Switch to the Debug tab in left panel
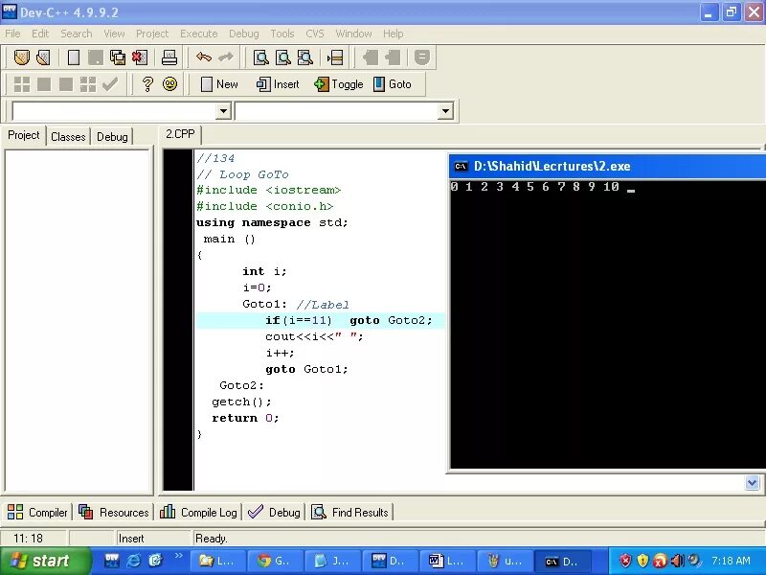 click(112, 135)
